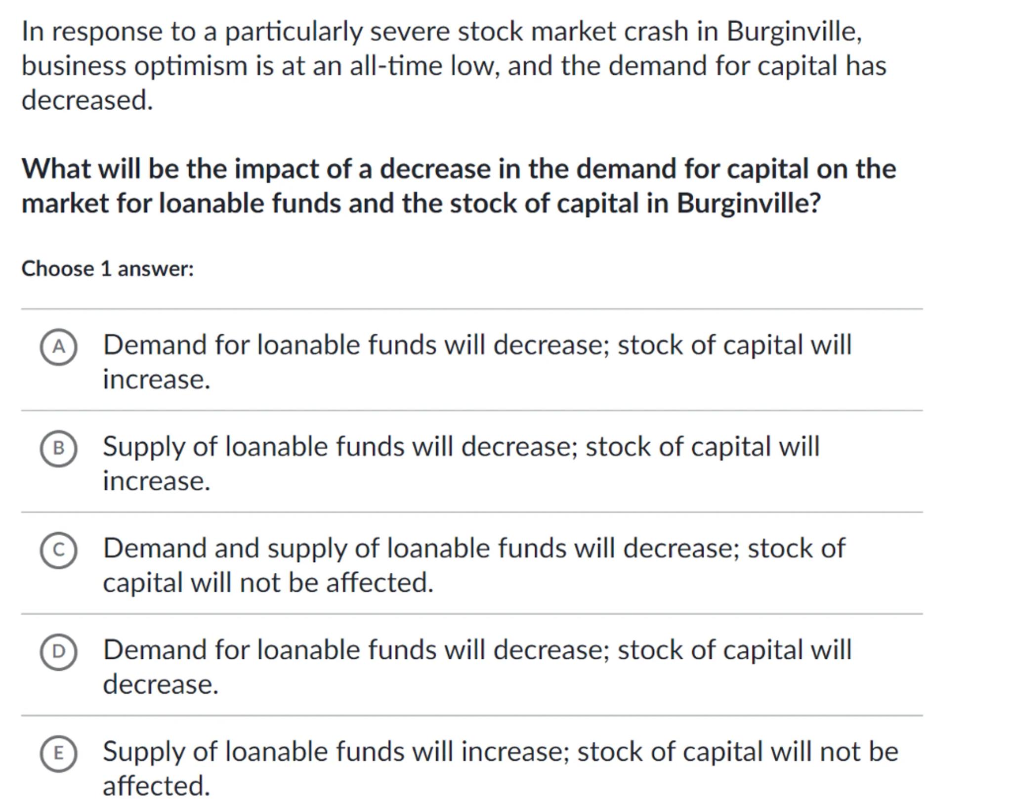
Task: Click 'increase.' on option A's second line
Action: [157, 380]
